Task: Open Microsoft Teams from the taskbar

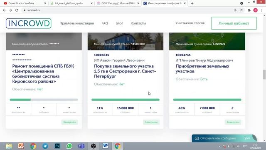Action: click(81, 146)
